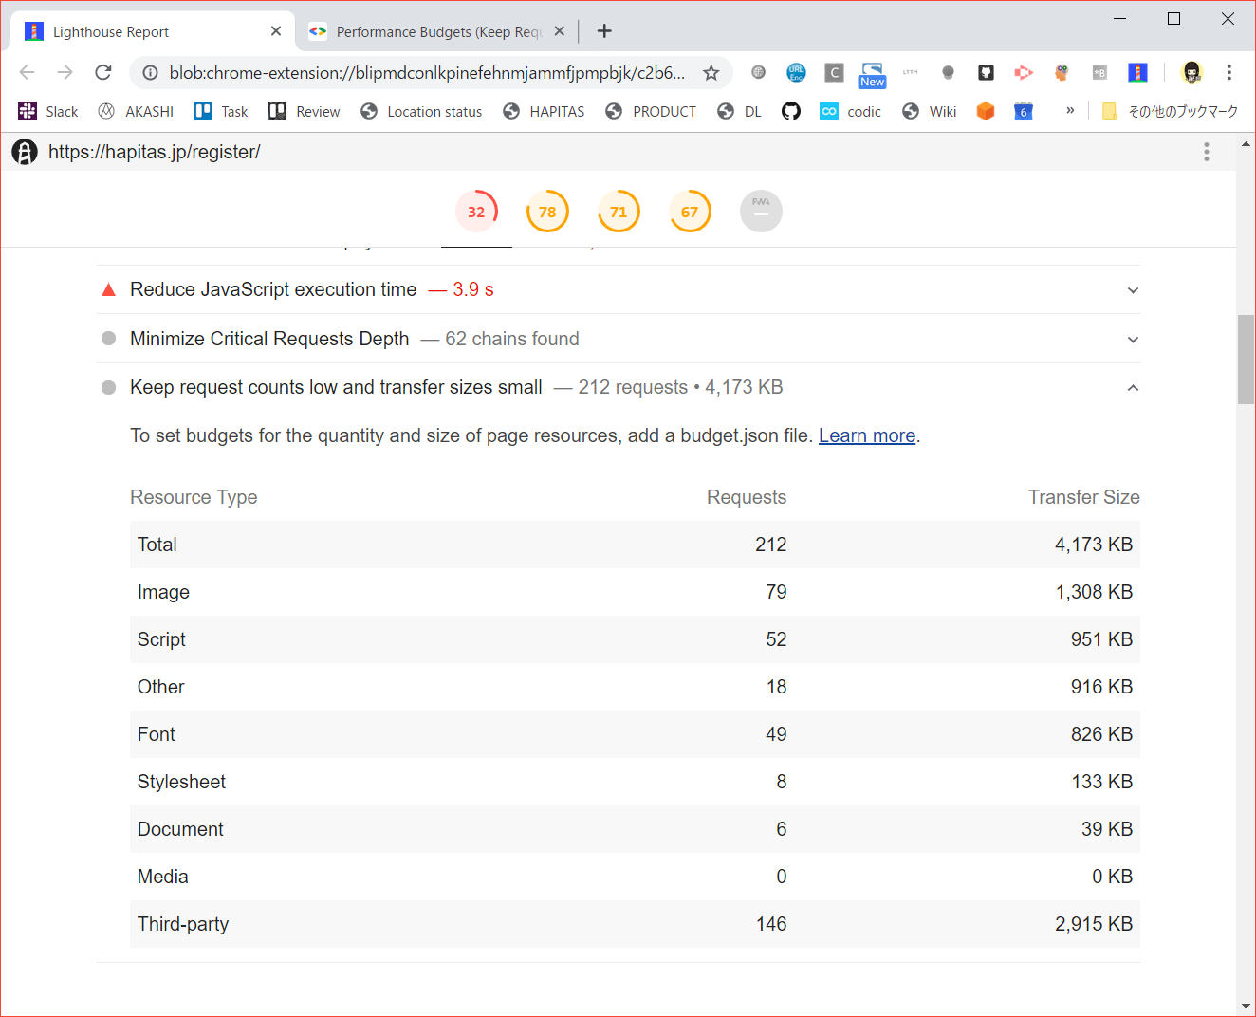1256x1017 pixels.
Task: Click the LTTM extension icon
Action: pos(910,73)
